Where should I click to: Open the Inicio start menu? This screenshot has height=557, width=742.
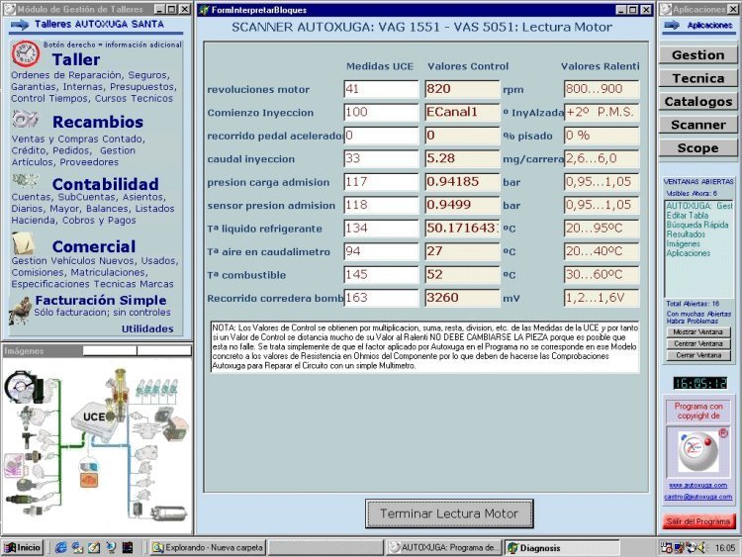point(23,547)
